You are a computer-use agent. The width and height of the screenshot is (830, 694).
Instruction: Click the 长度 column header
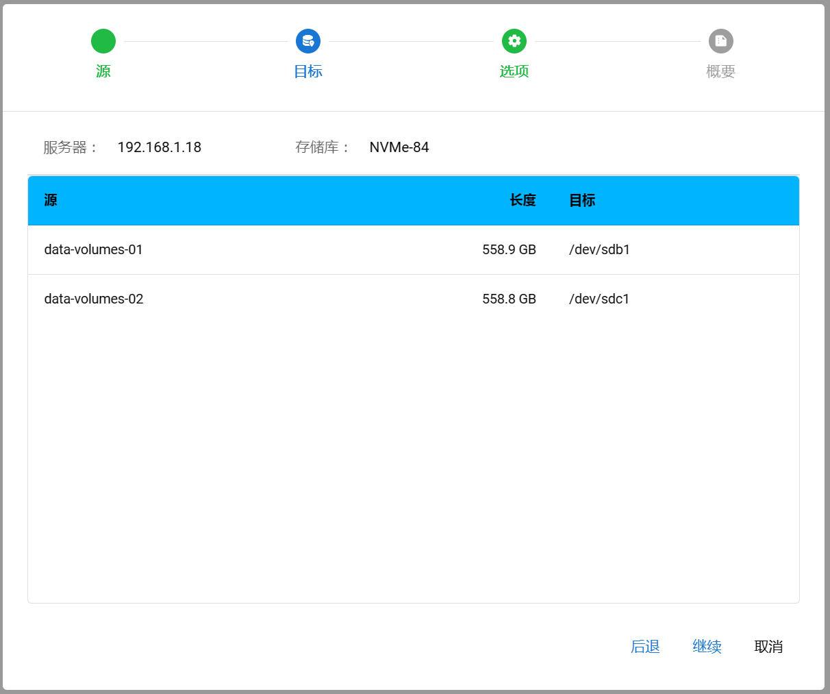click(x=523, y=200)
